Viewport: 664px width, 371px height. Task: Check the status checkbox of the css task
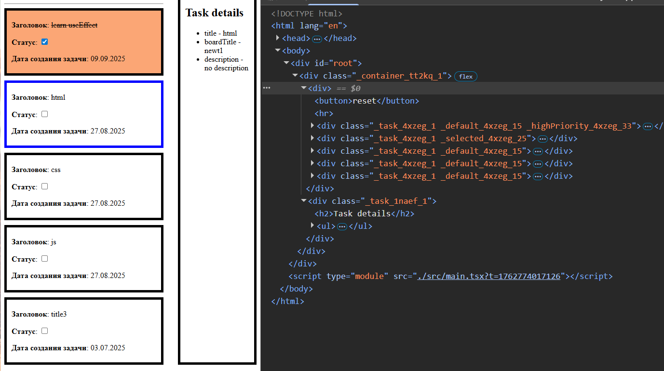(x=45, y=186)
